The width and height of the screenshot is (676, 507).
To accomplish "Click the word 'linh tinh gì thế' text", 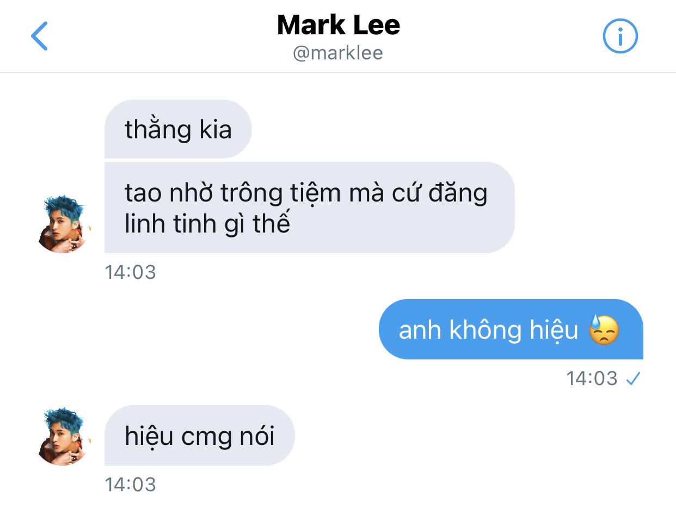I will click(207, 224).
